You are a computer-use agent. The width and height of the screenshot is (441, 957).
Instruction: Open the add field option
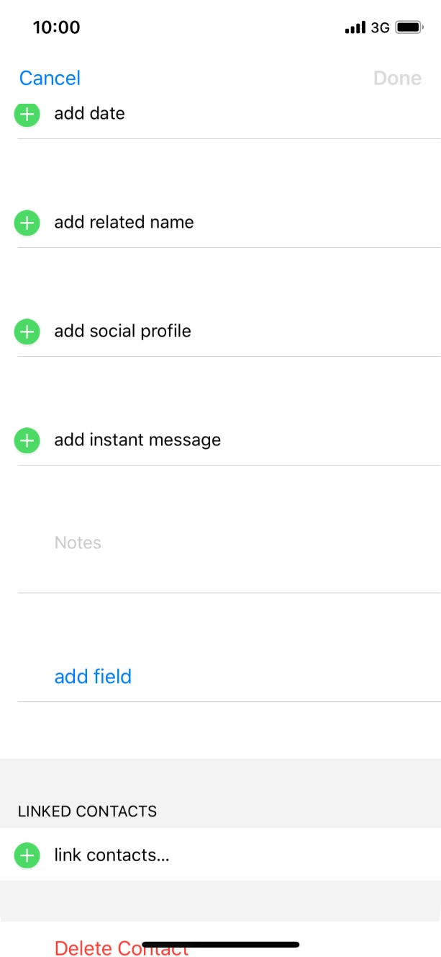pos(92,676)
